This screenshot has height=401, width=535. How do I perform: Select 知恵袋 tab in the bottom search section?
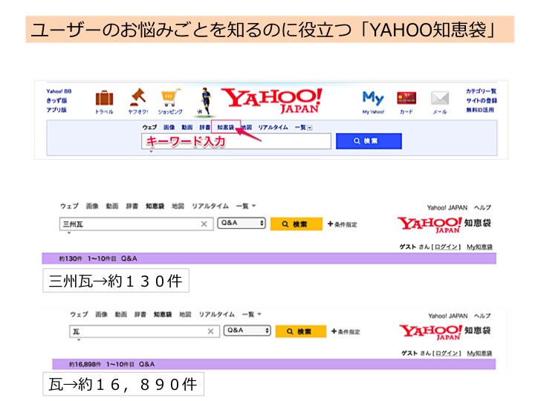pyautogui.click(x=163, y=314)
